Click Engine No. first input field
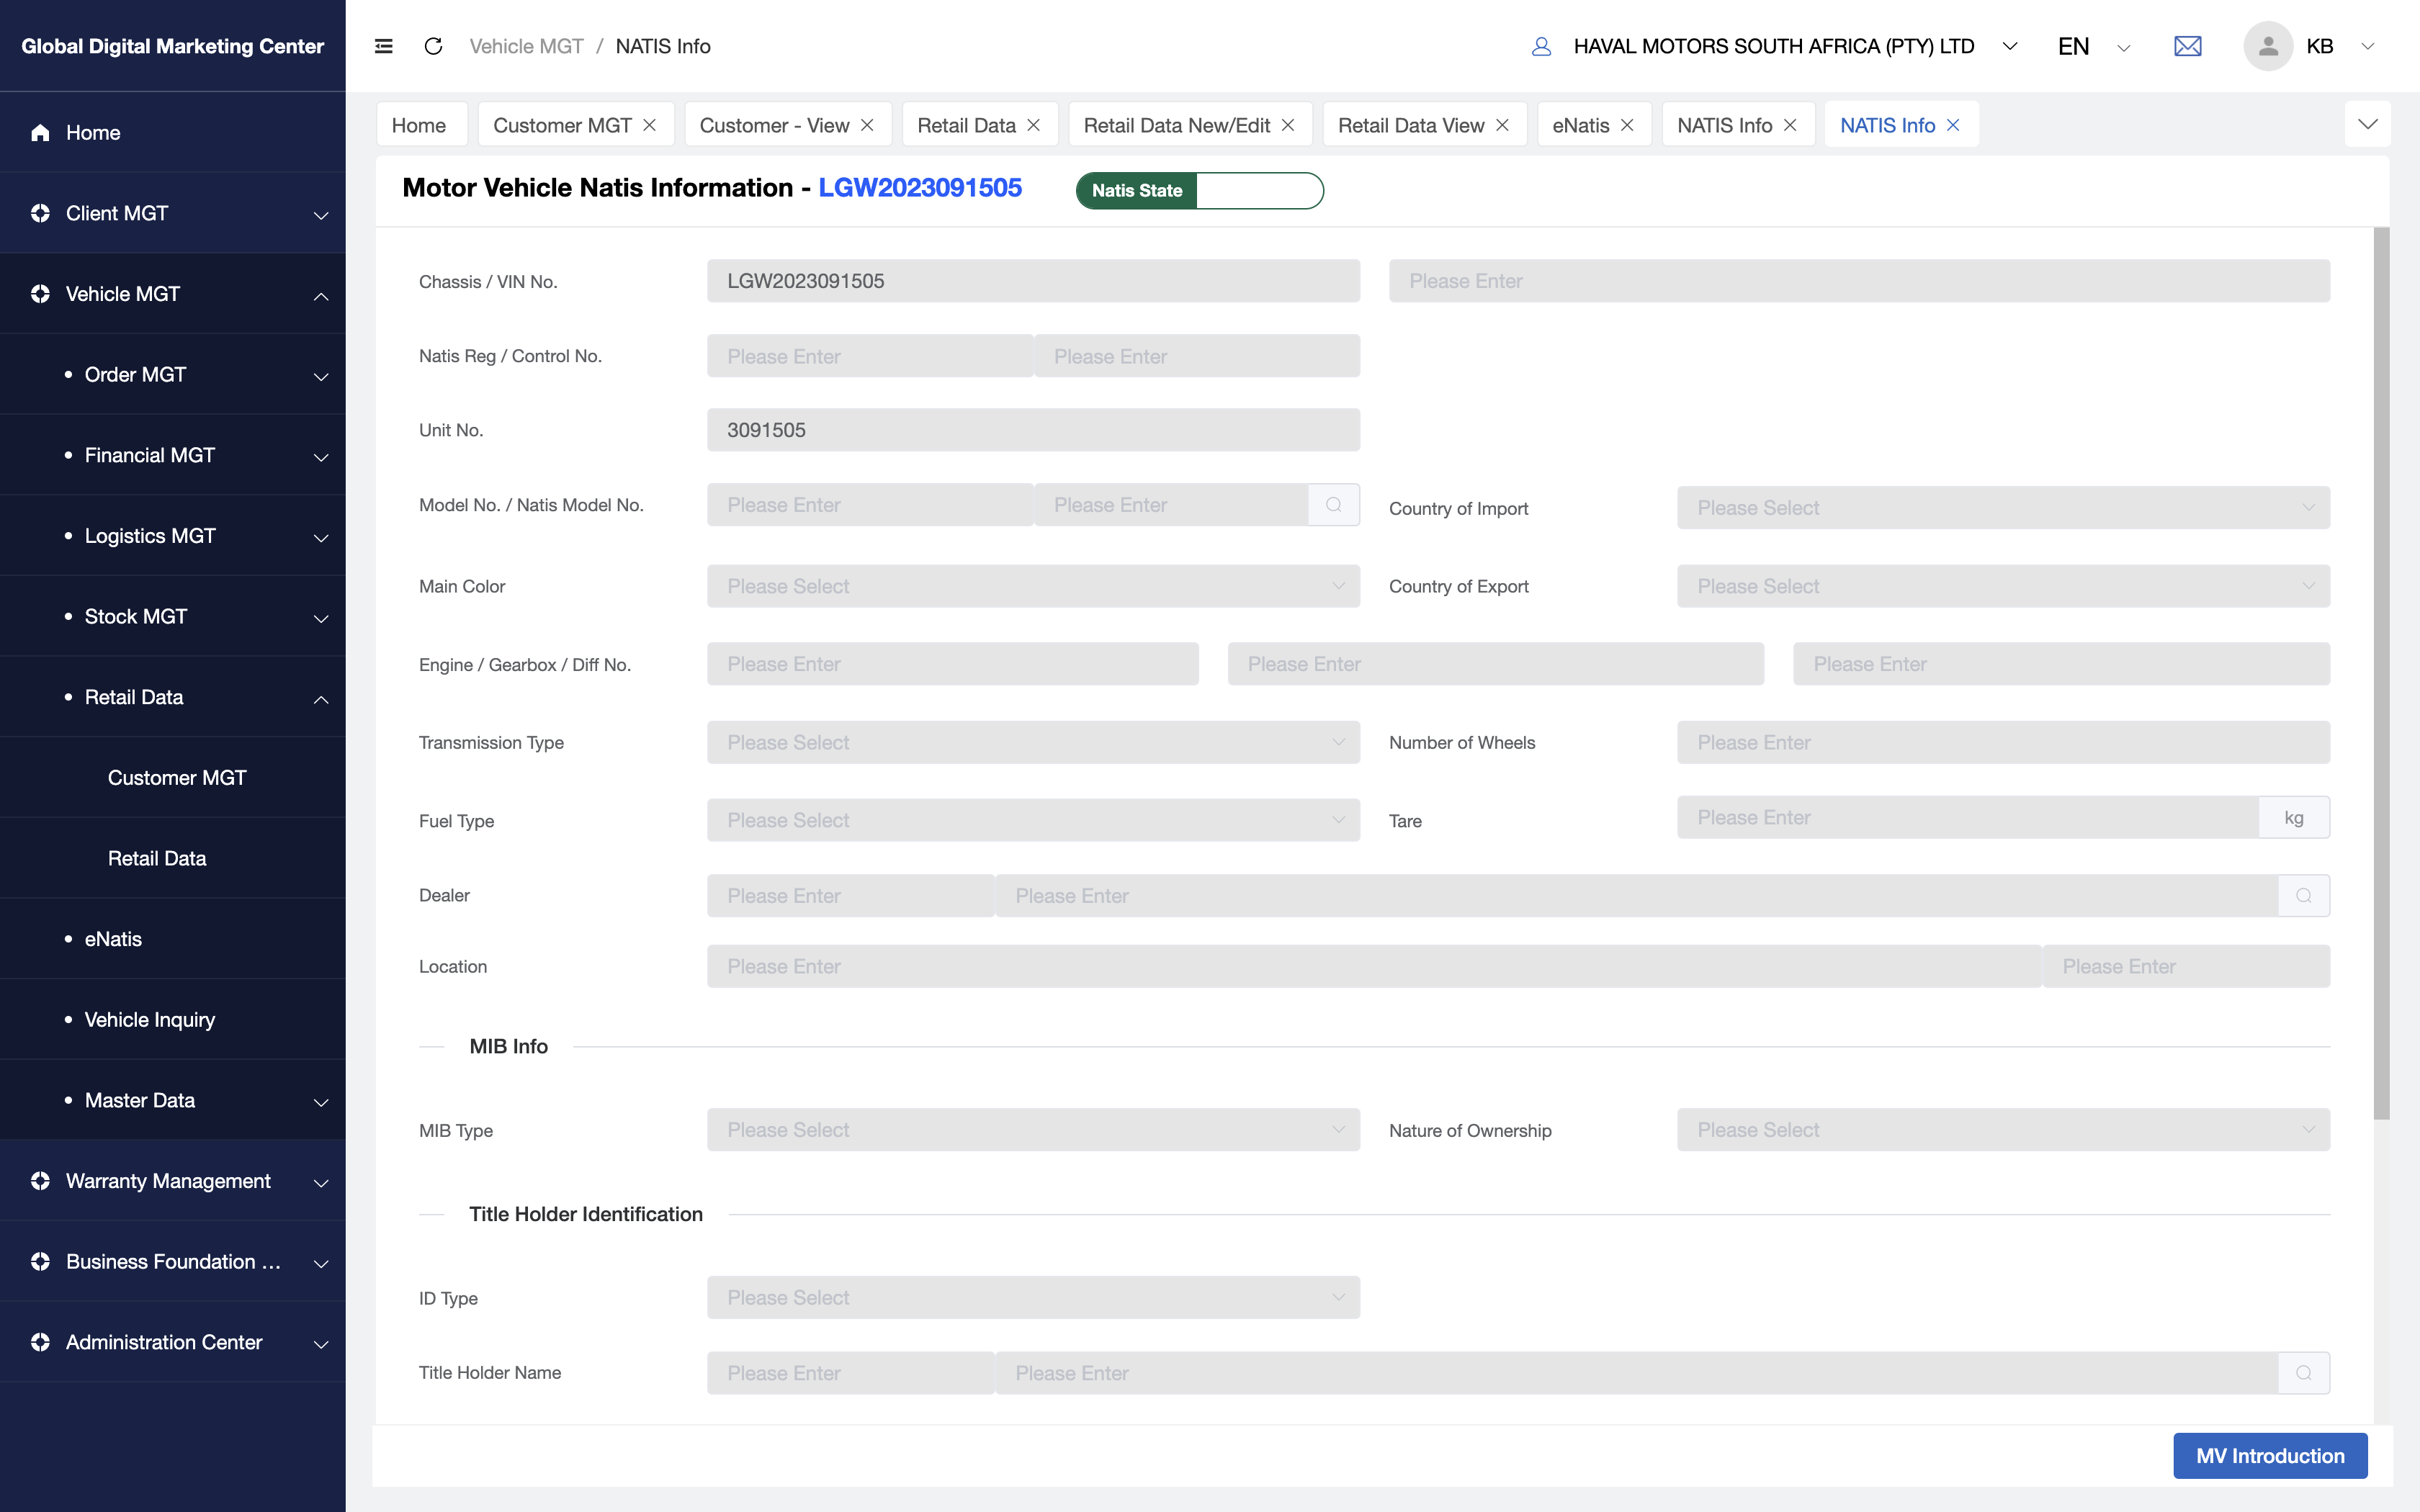 coord(952,664)
